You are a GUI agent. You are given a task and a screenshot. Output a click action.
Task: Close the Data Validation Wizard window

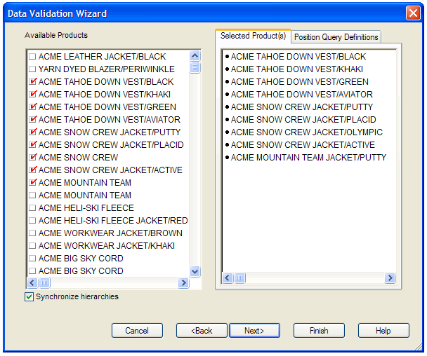pos(413,13)
